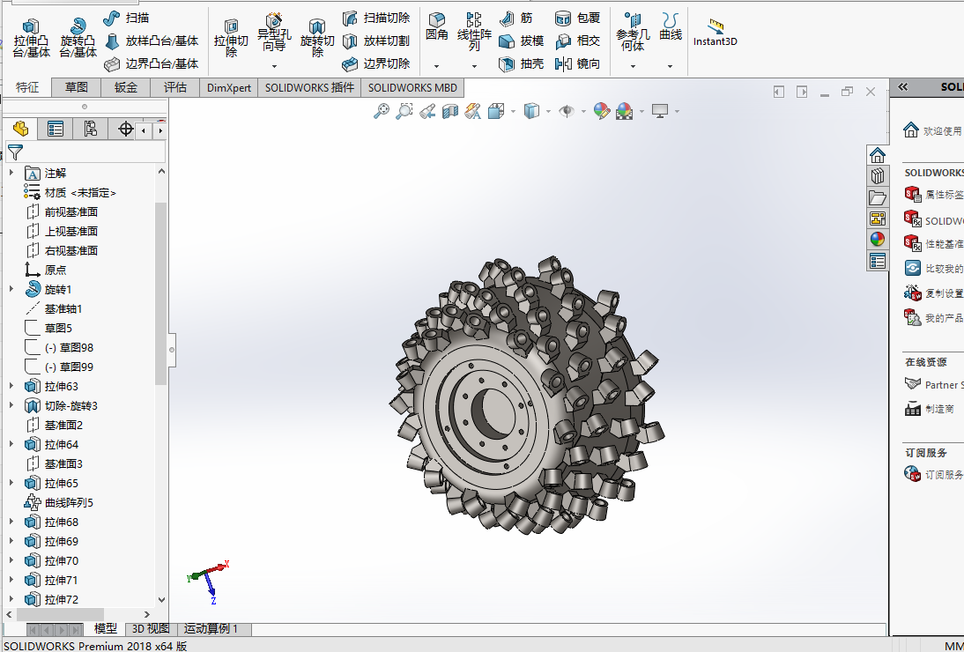The height and width of the screenshot is (652, 964).
Task: Open Hide/Show Items eye icon
Action: (x=567, y=111)
